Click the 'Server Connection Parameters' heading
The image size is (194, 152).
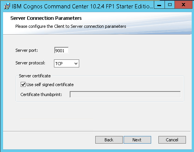click(46, 18)
